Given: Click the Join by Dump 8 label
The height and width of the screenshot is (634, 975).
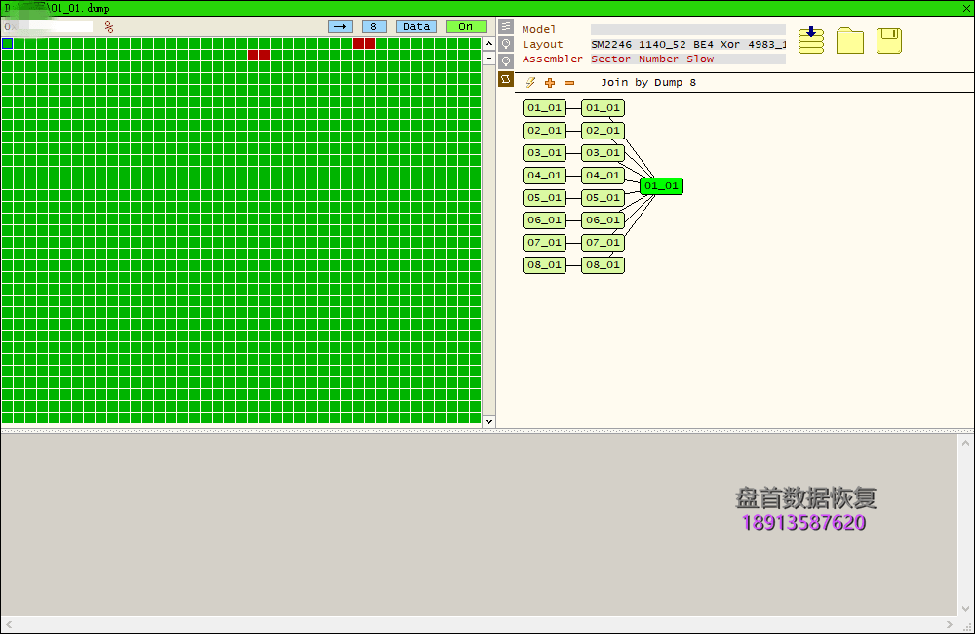Looking at the screenshot, I should (x=648, y=83).
